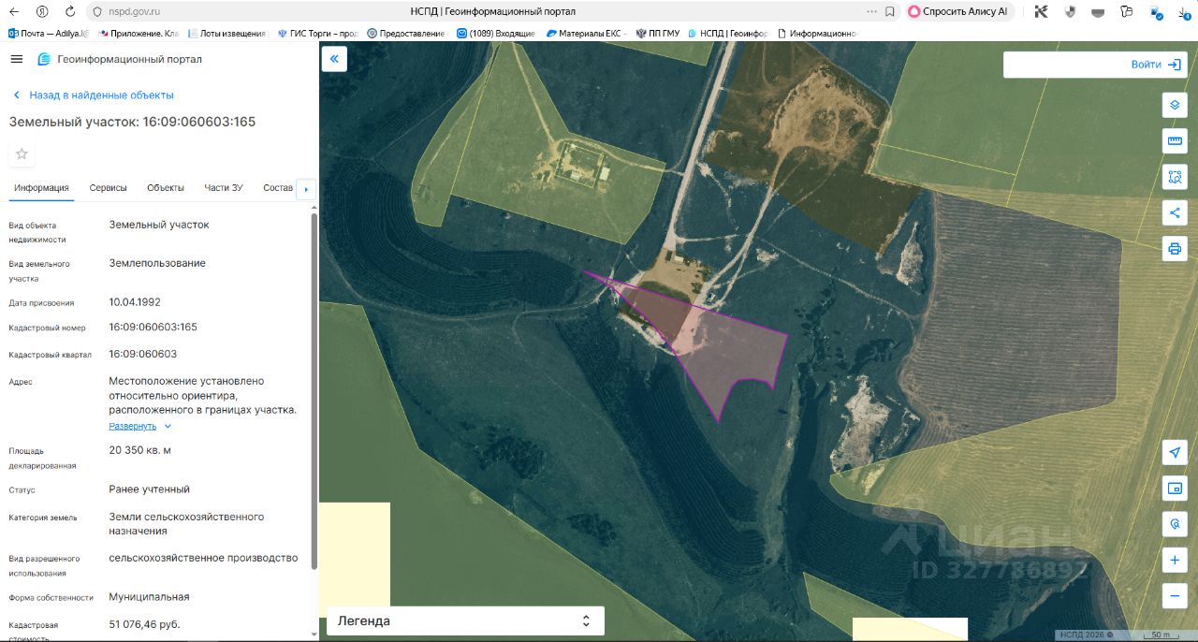Select the area value 20 350 кв. м
Viewport: 1198px width, 642px height.
point(139,450)
